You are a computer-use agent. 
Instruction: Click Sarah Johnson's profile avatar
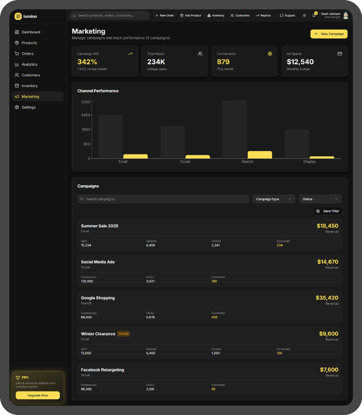coord(345,15)
